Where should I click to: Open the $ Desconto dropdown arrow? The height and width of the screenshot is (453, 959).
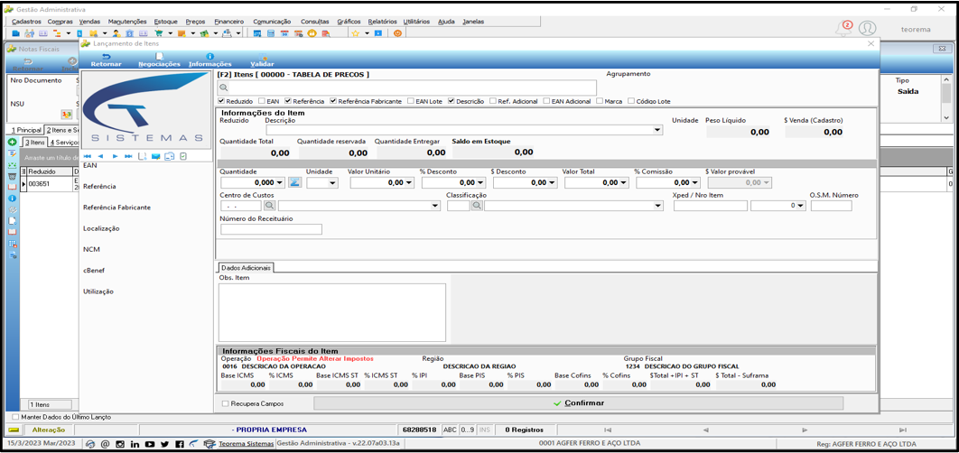click(553, 182)
